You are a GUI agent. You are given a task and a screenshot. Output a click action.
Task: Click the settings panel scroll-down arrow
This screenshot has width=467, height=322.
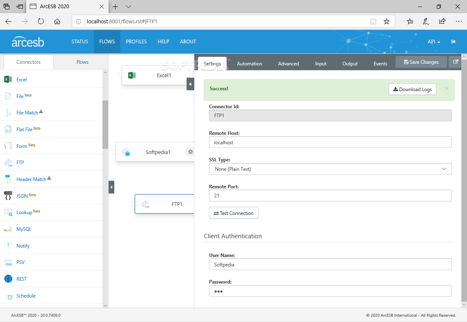tap(464, 304)
